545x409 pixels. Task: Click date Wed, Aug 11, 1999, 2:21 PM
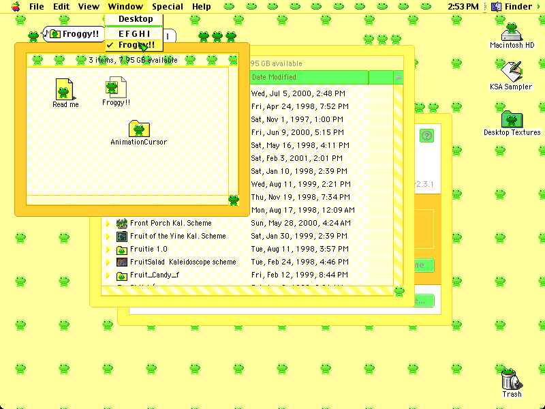(300, 184)
